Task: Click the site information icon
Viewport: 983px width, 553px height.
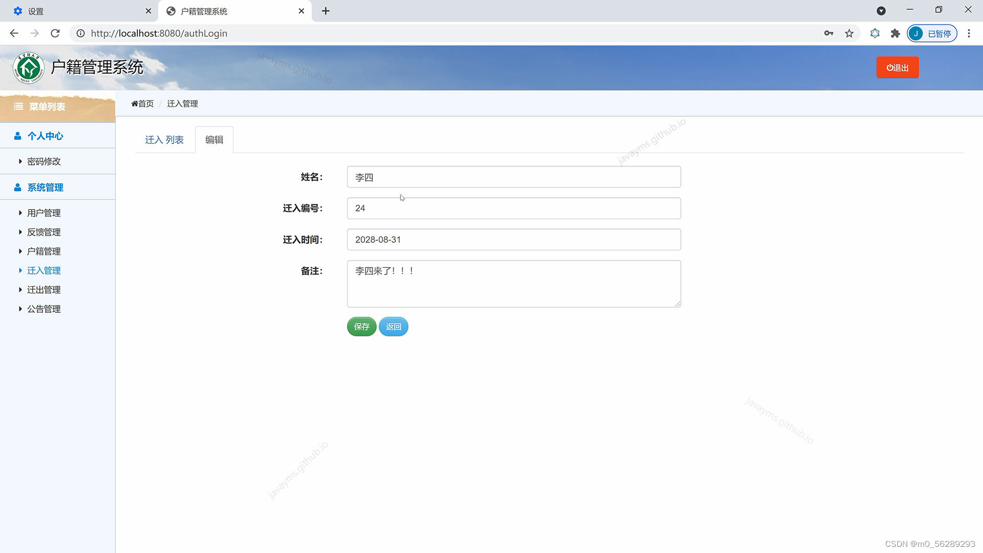Action: [80, 33]
